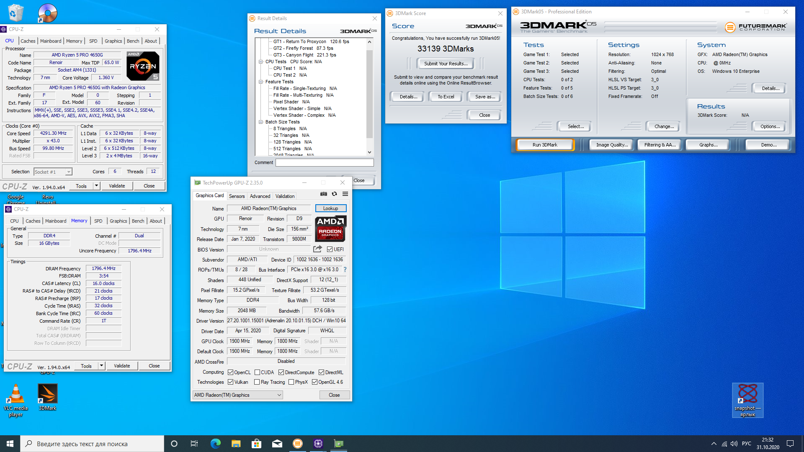Toggle the OpenCL checkbox

230,372
